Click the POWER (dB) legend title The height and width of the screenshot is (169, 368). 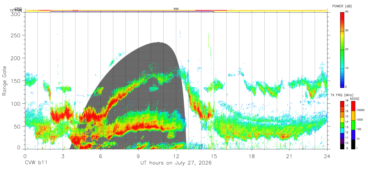(342, 6)
